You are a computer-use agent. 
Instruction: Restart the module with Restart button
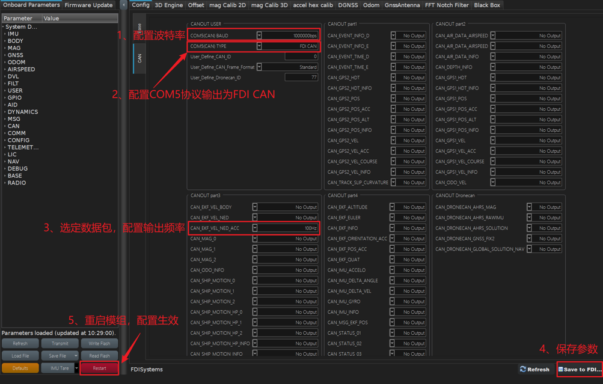(x=99, y=368)
